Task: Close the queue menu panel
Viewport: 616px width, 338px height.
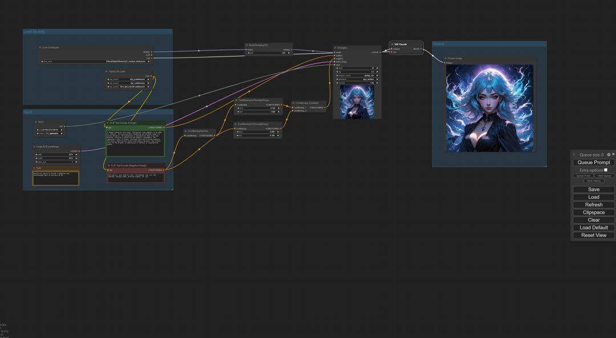Action: tap(613, 154)
